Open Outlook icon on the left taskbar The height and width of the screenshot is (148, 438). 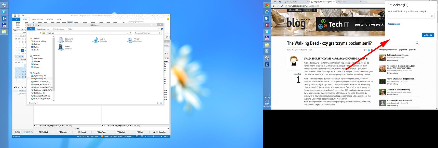[4, 18]
